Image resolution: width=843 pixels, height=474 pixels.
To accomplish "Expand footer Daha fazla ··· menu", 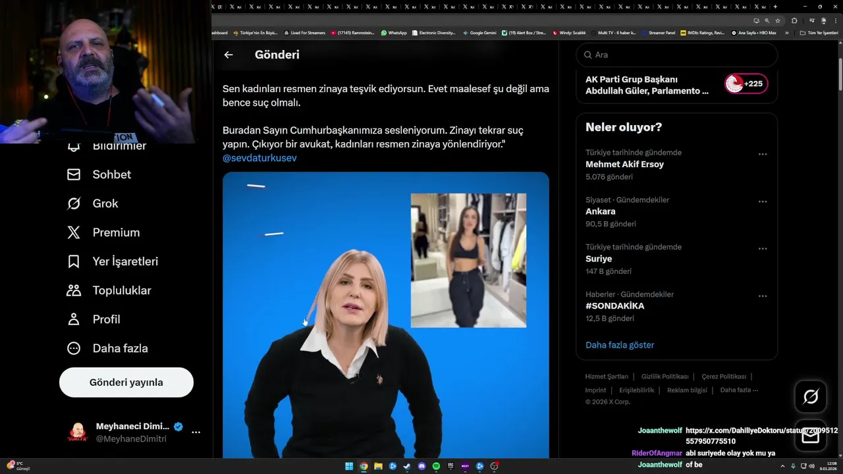I will tap(739, 390).
